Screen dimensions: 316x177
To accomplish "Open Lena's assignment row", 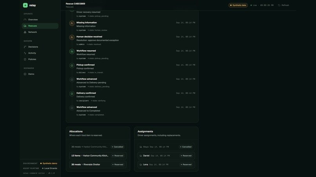I will [166, 164].
